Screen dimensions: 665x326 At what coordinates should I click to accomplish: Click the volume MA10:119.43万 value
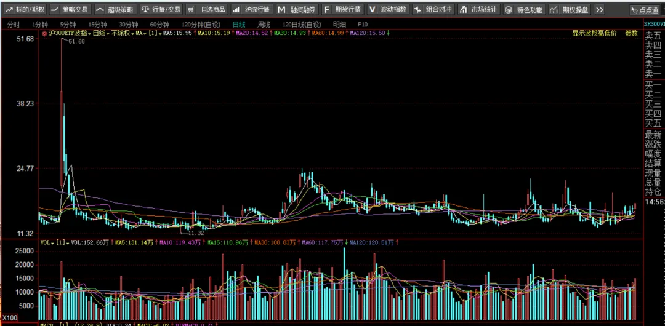pyautogui.click(x=179, y=243)
